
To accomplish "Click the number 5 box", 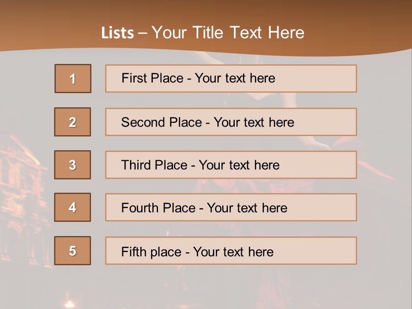I will pos(73,251).
